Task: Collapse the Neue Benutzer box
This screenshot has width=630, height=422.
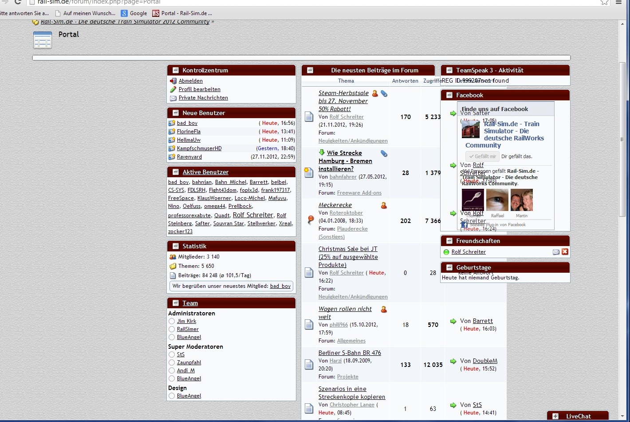Action: point(176,113)
